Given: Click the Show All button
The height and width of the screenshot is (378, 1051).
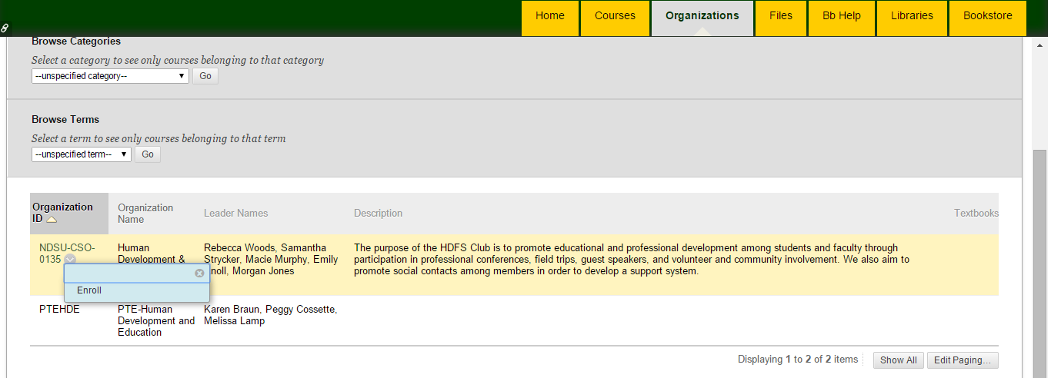Looking at the screenshot, I should pos(898,360).
